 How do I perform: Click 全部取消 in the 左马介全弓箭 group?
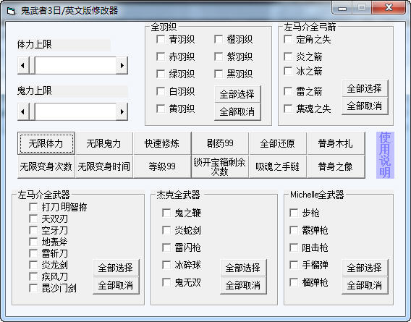(x=365, y=106)
